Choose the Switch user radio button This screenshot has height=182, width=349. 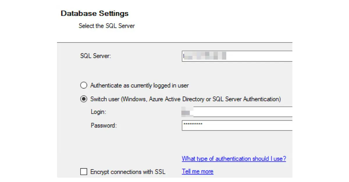point(84,99)
